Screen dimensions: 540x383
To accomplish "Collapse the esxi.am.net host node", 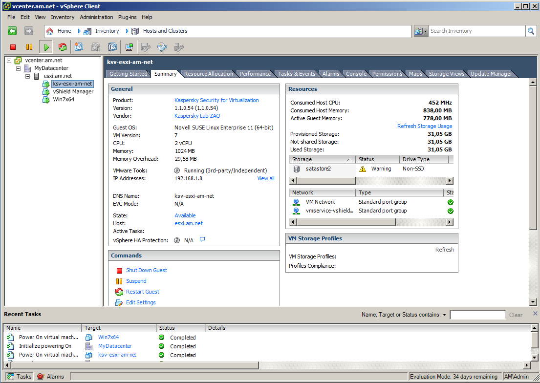I will (27, 77).
